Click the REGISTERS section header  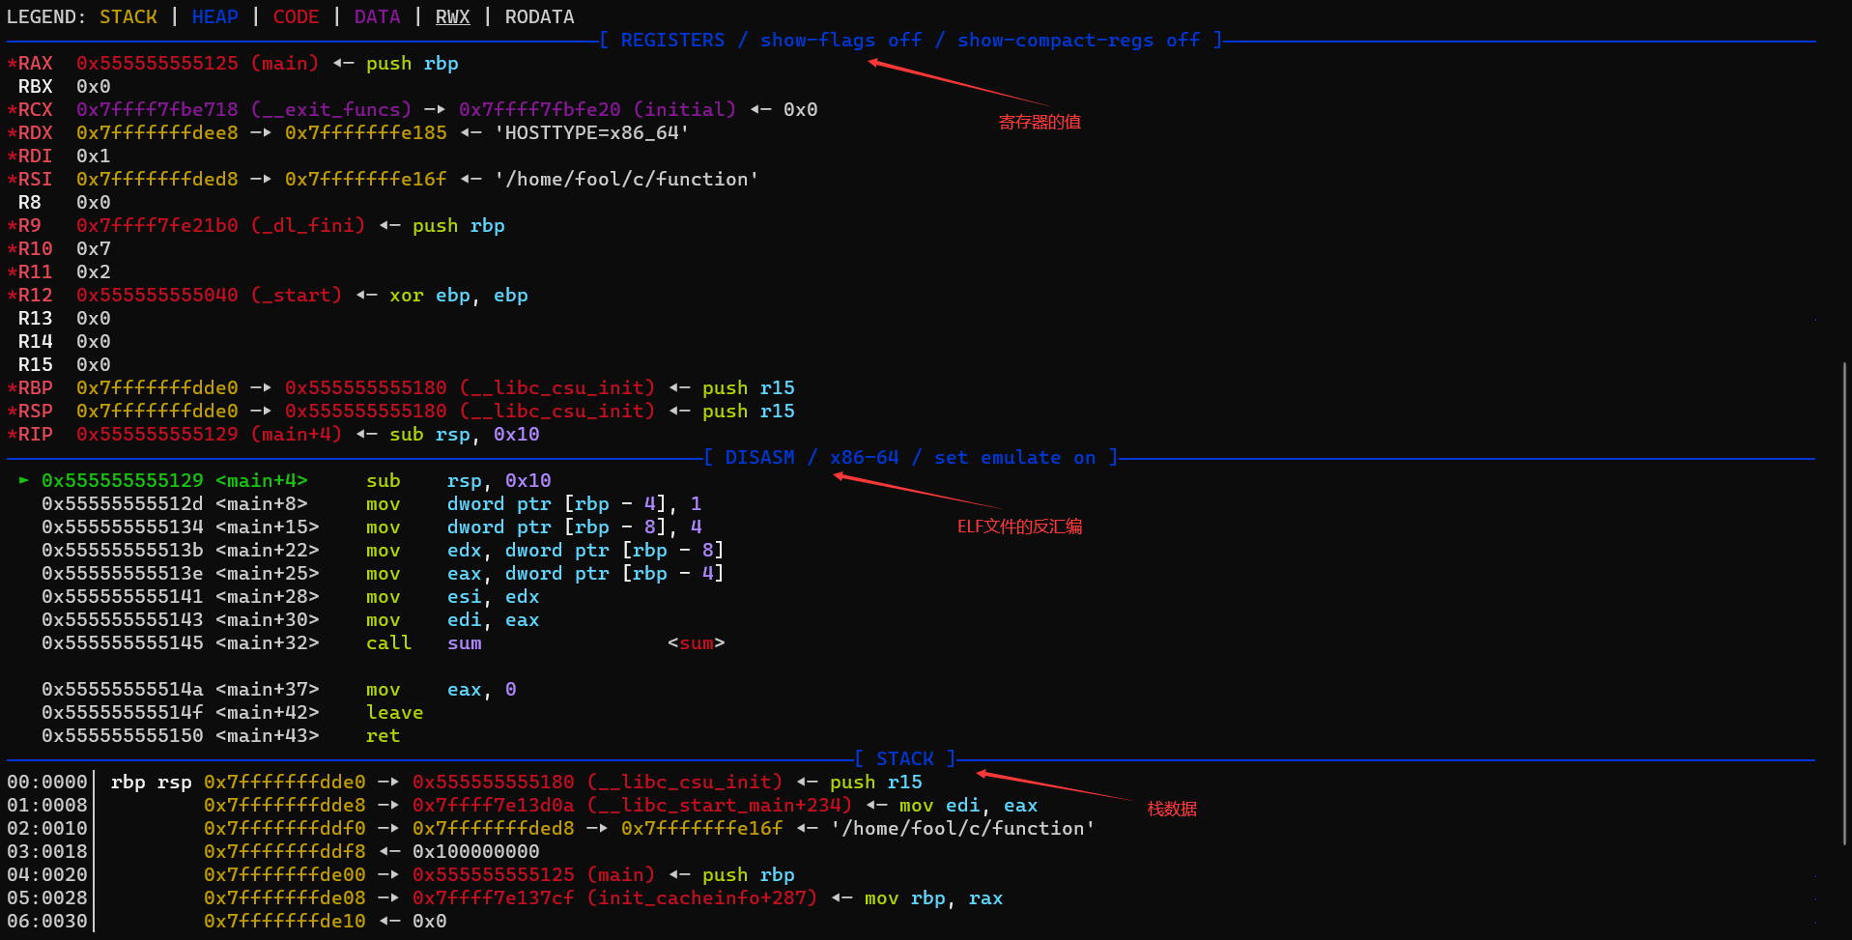pyautogui.click(x=910, y=40)
